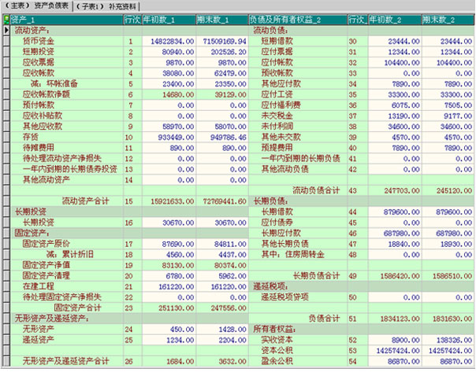Edit 短期借款 年初数 cell 23444.00
Image resolution: width=476 pixels, height=372 pixels.
click(395, 41)
